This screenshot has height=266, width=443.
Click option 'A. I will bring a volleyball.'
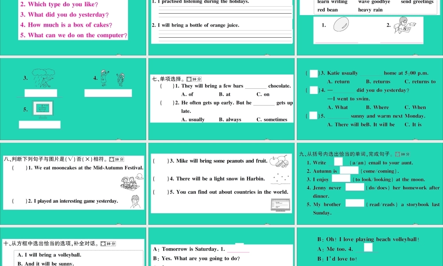click(50, 255)
